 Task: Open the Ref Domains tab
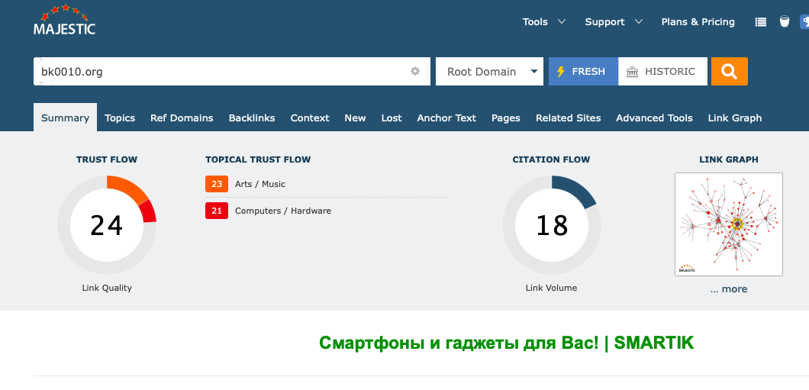[x=182, y=118]
